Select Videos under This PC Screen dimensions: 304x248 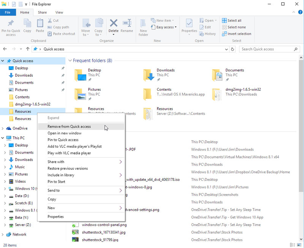pos(20,182)
